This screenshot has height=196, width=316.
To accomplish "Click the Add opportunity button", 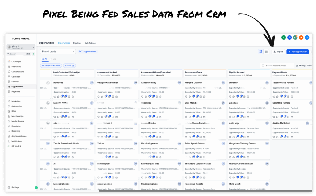I will 297,52.
